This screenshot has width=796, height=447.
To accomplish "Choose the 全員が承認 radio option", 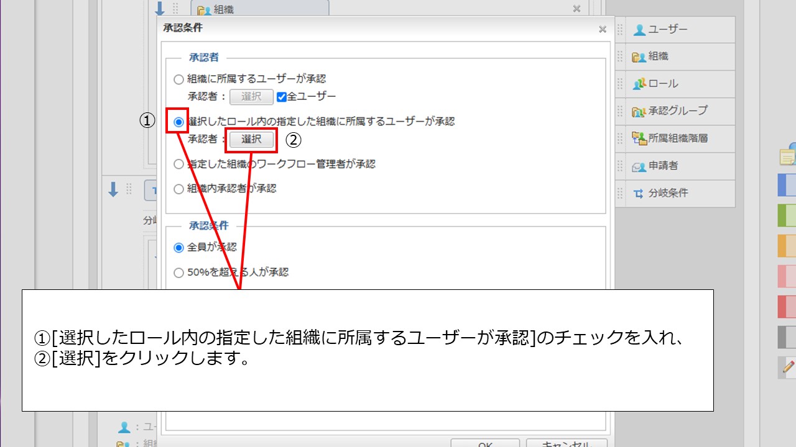I will click(x=179, y=248).
